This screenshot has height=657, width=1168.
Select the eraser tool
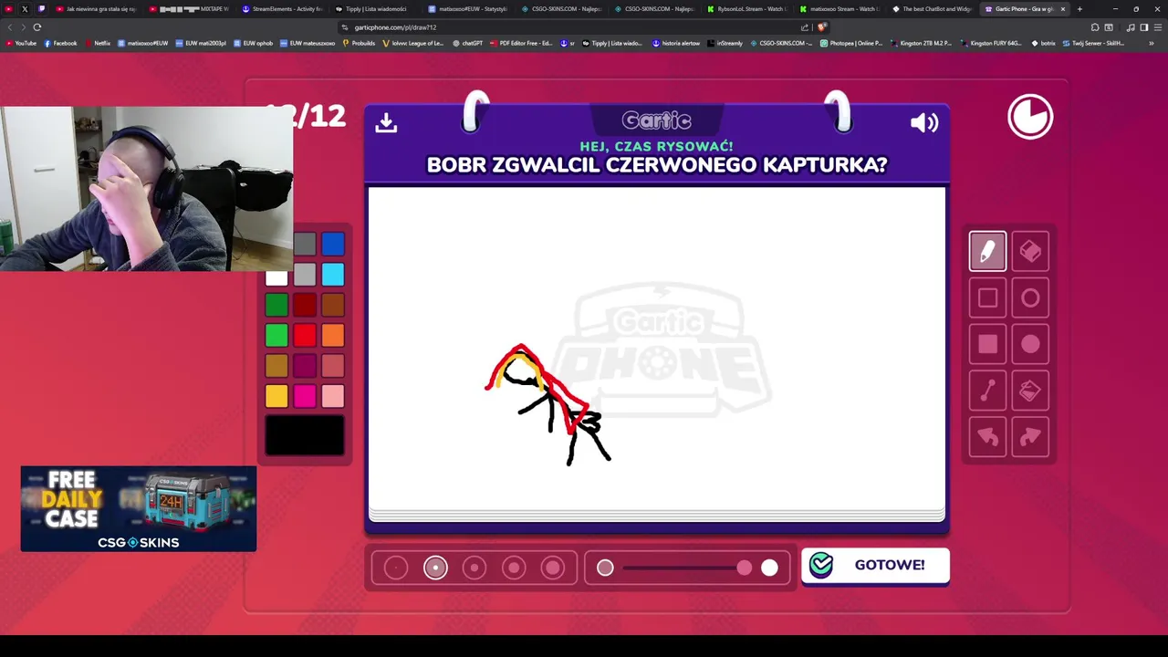[x=1030, y=251]
